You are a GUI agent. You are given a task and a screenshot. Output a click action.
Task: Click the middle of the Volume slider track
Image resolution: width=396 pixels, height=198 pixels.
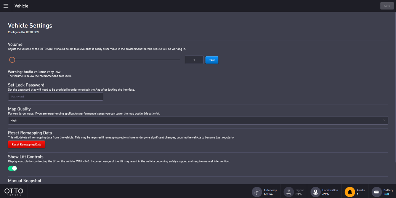coord(96,60)
